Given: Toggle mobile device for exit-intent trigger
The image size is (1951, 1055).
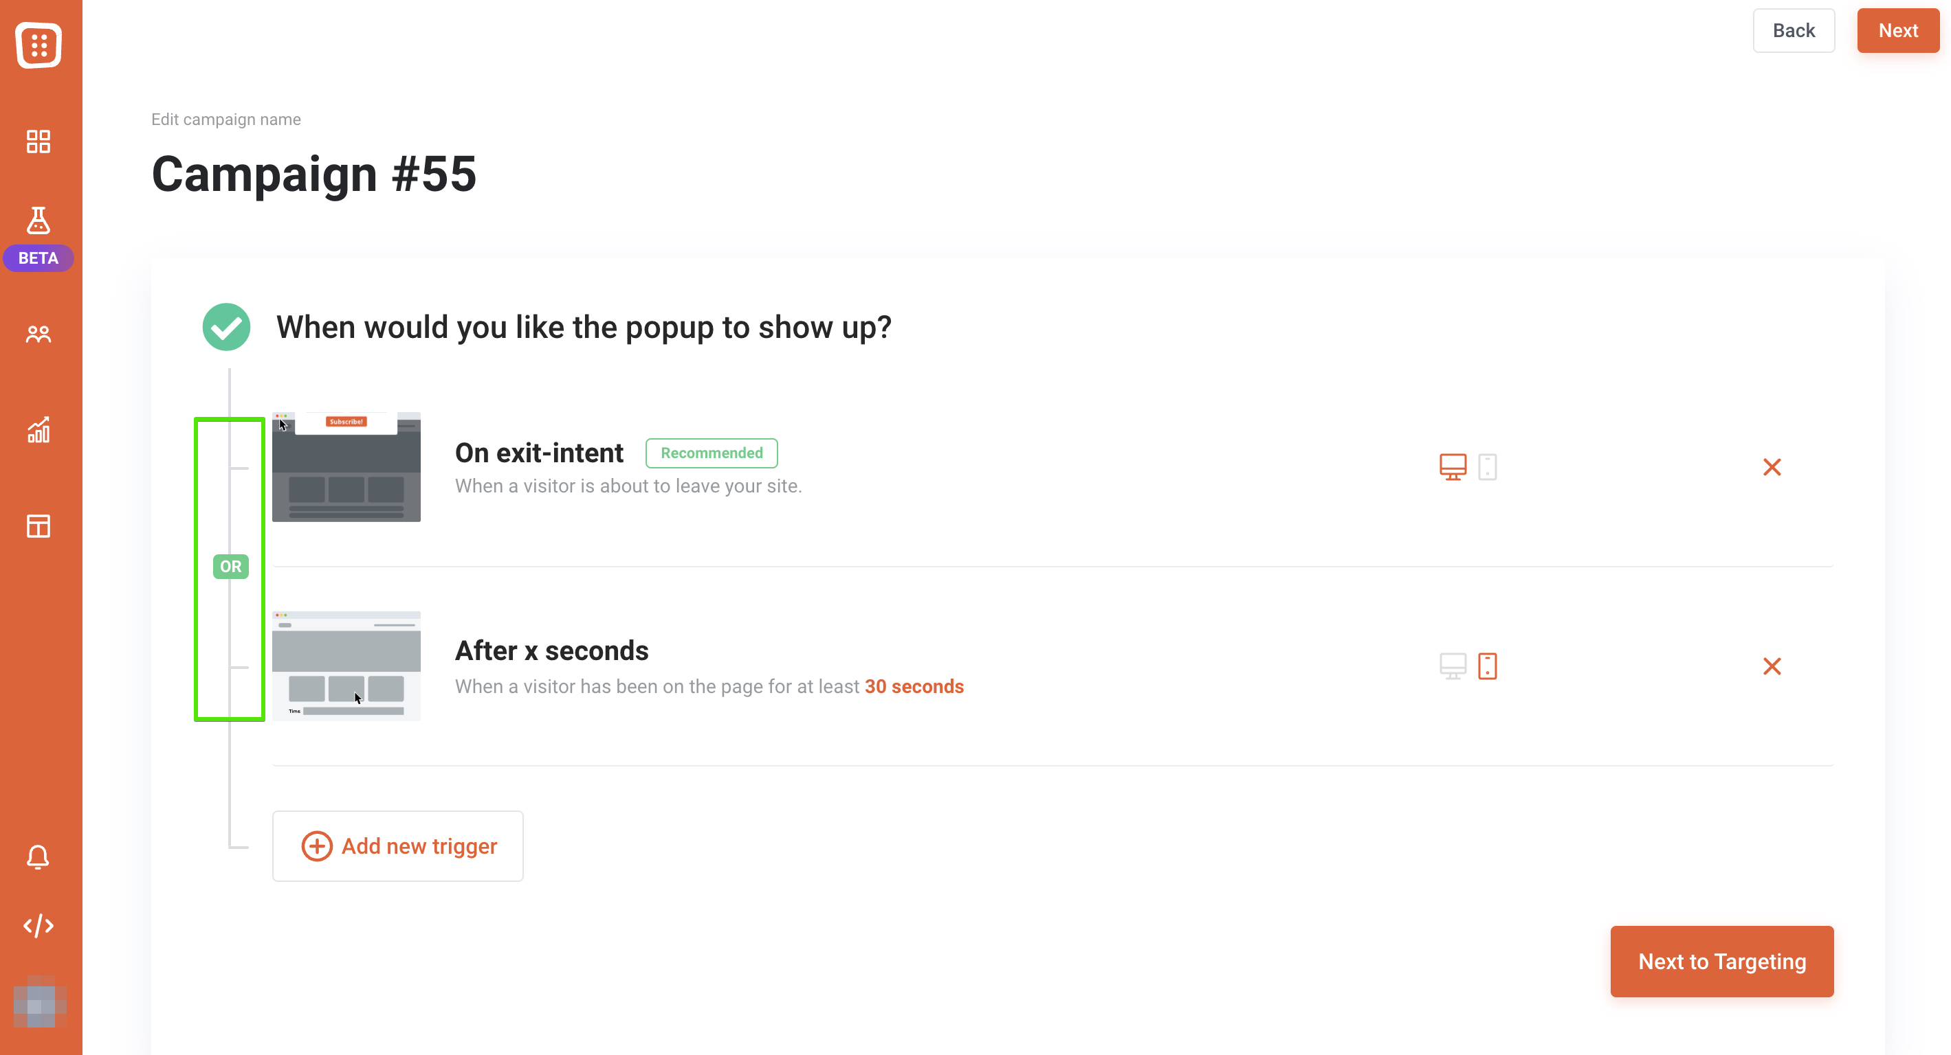Looking at the screenshot, I should [1488, 467].
